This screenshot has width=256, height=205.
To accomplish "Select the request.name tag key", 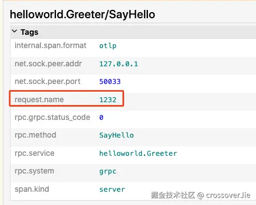I will point(39,99).
